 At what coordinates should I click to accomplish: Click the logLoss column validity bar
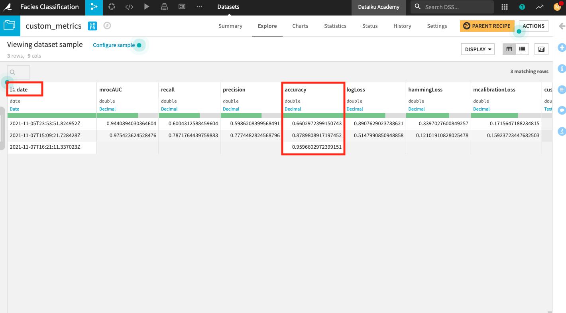click(375, 115)
